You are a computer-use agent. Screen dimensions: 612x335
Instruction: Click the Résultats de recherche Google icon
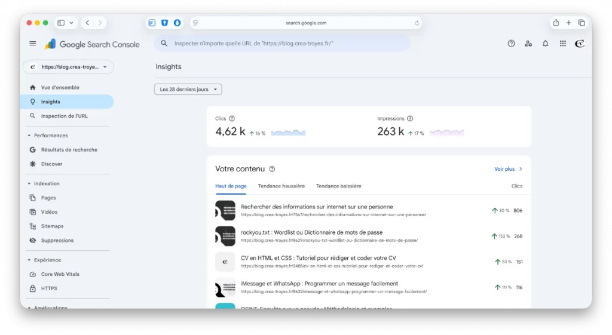click(33, 150)
